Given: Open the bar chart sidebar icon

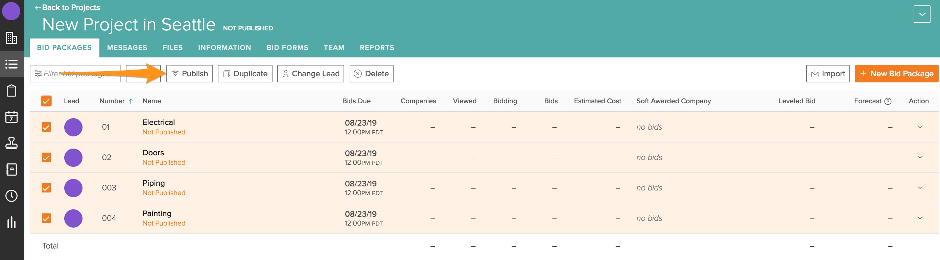Looking at the screenshot, I should 11,222.
